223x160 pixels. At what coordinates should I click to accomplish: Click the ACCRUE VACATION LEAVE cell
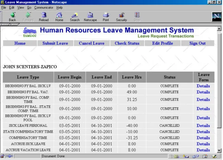point(28,150)
